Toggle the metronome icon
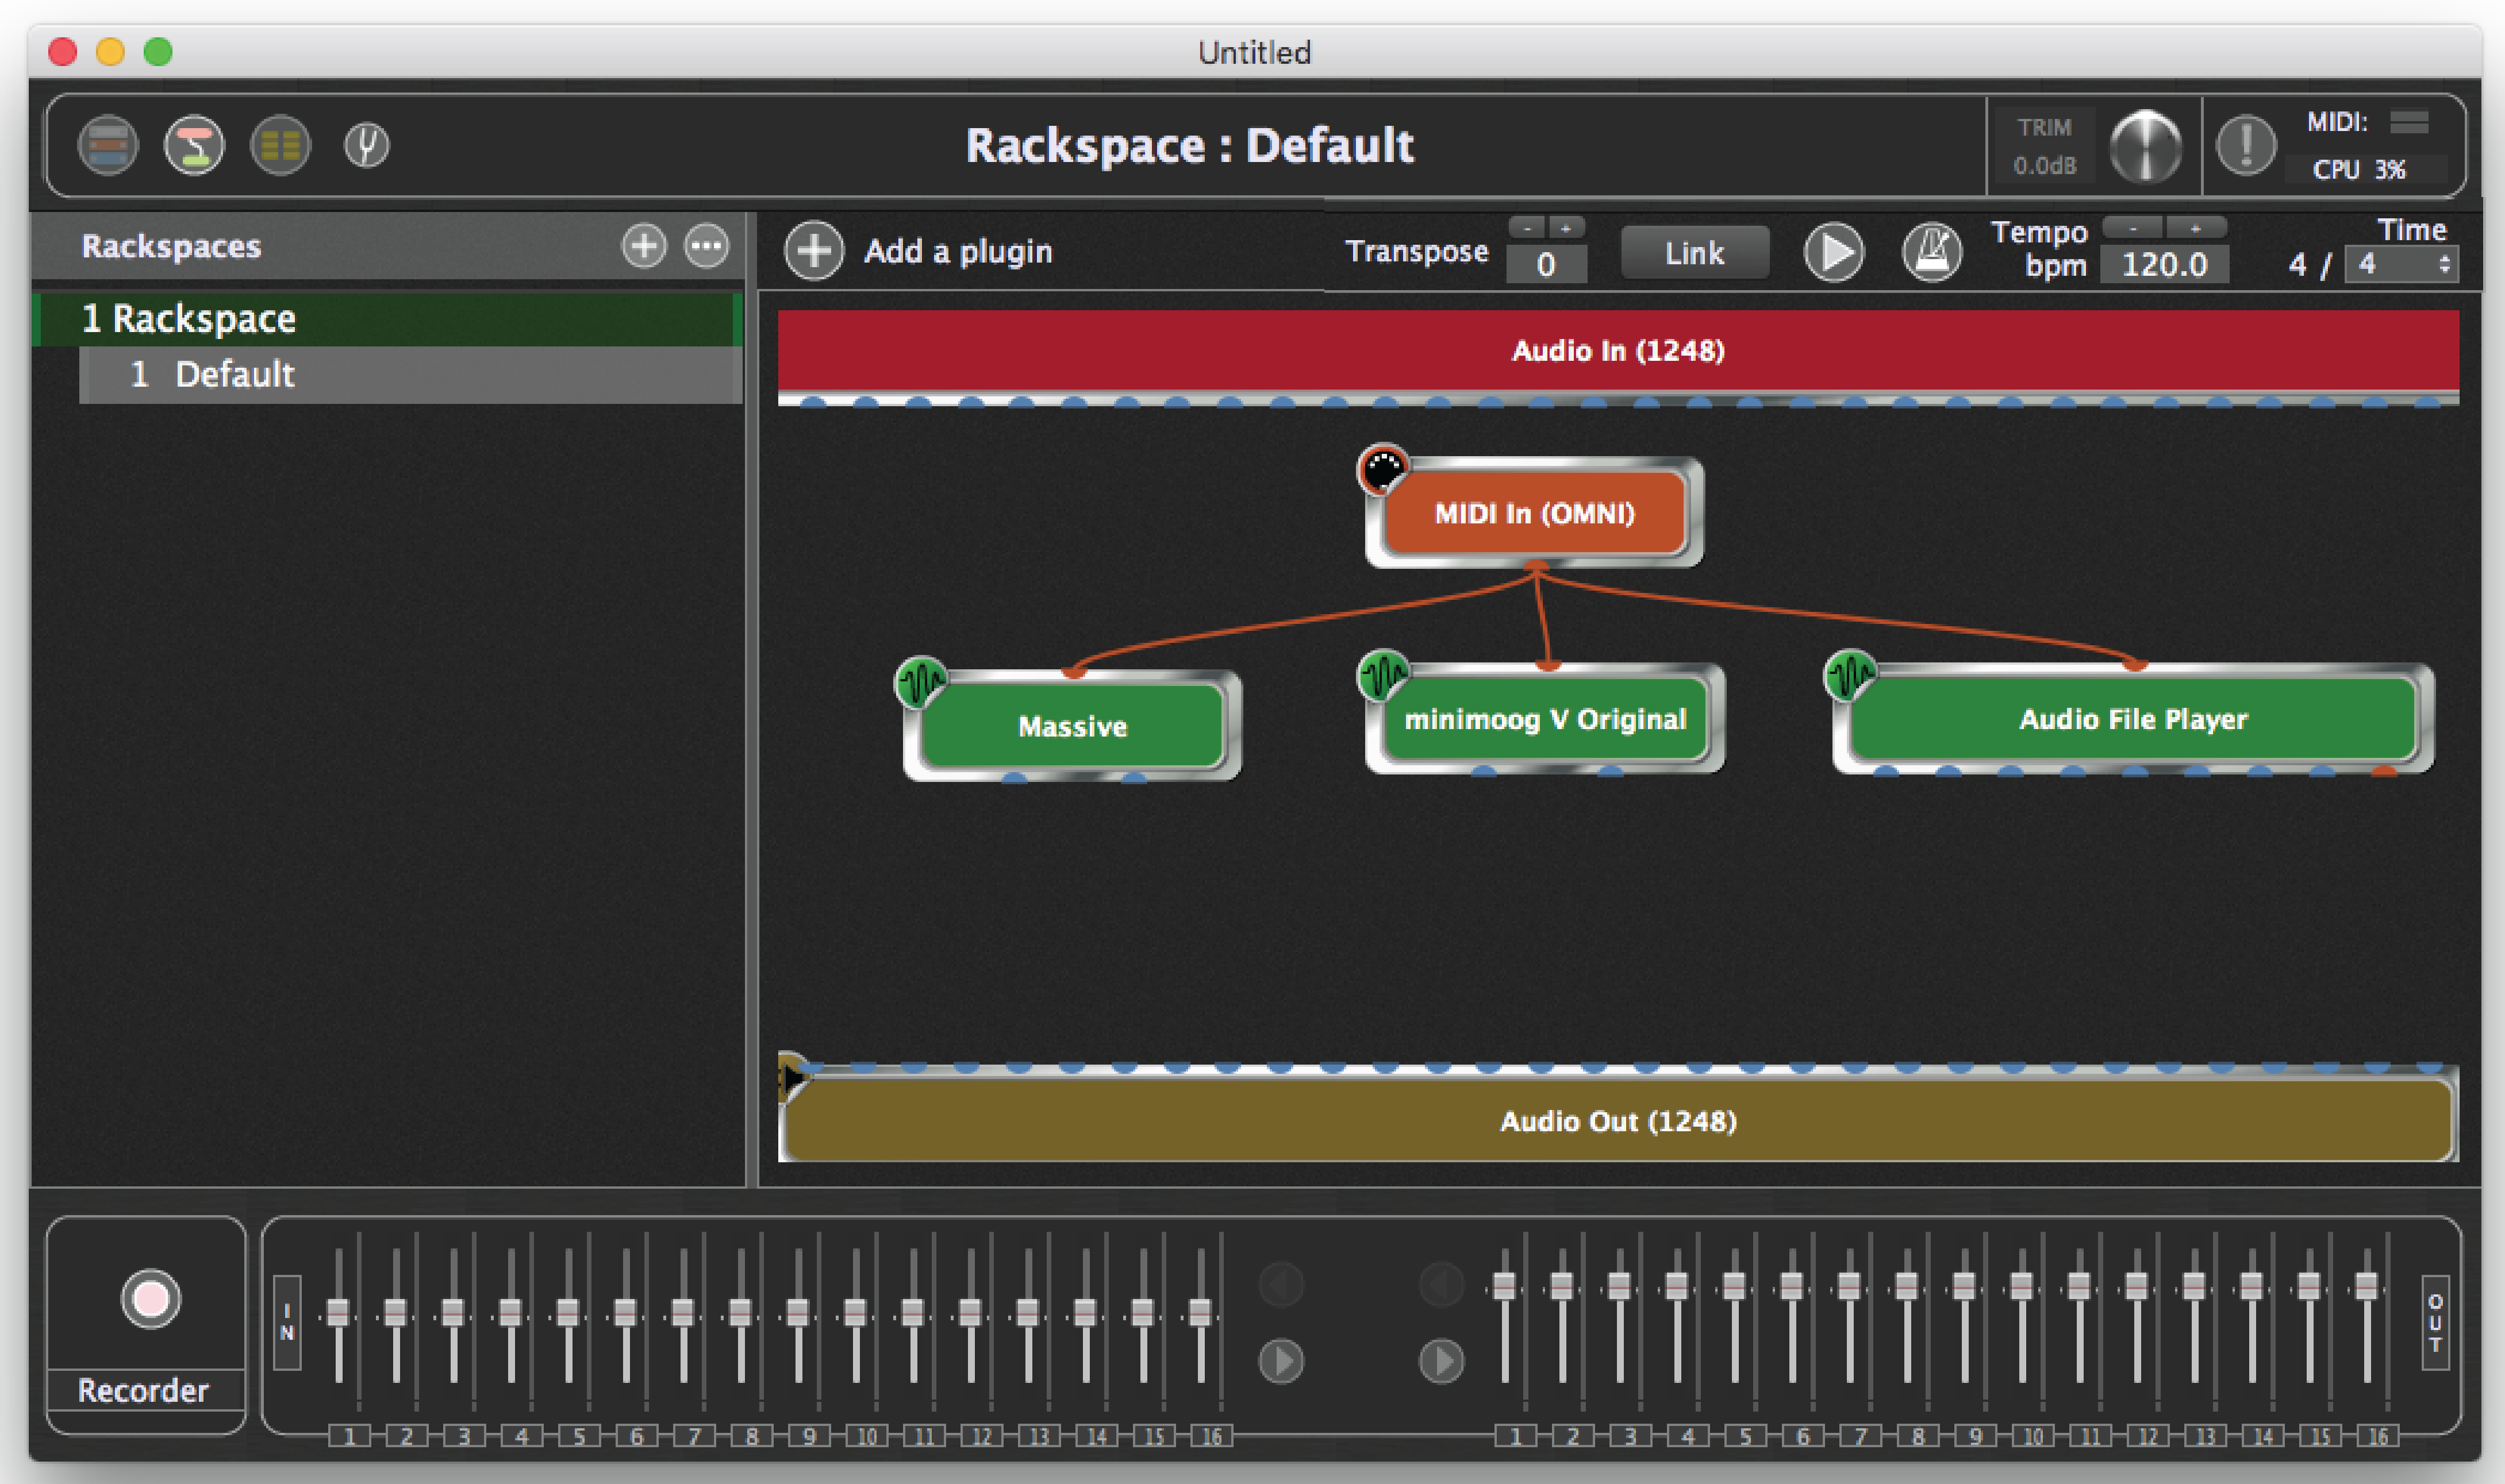Viewport: 2505px width, 1484px height. 1932,252
